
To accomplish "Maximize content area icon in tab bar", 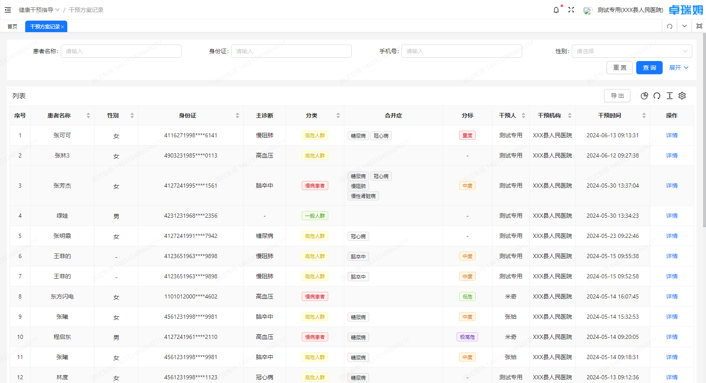I will click(x=699, y=26).
